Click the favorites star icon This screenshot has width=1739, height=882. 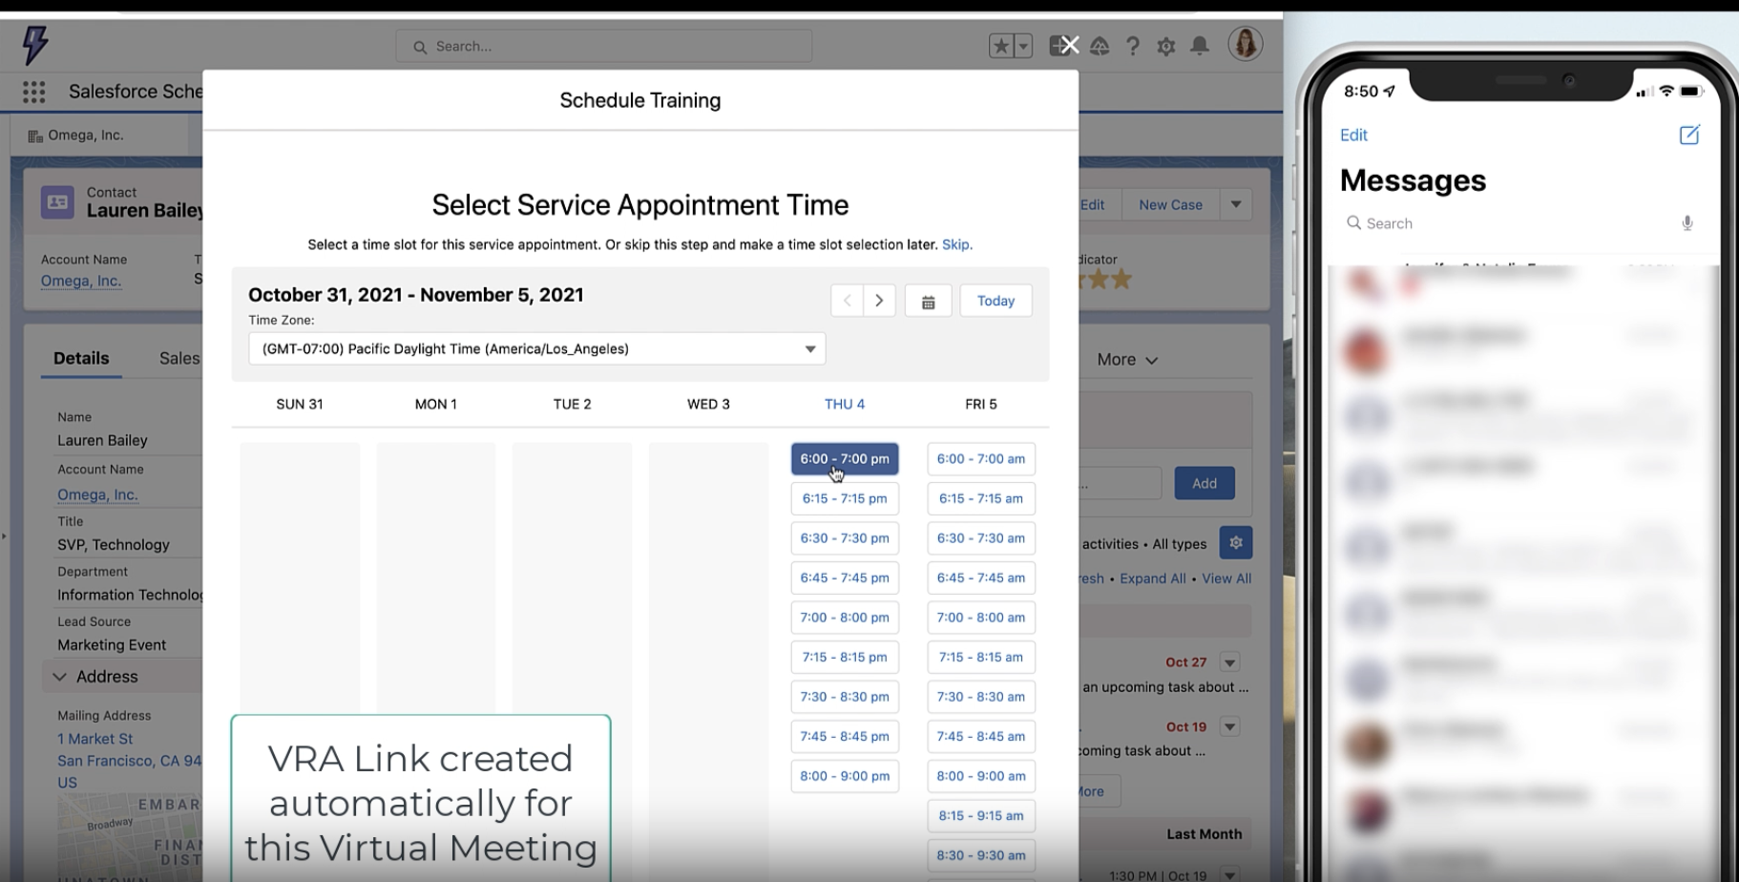click(1000, 46)
